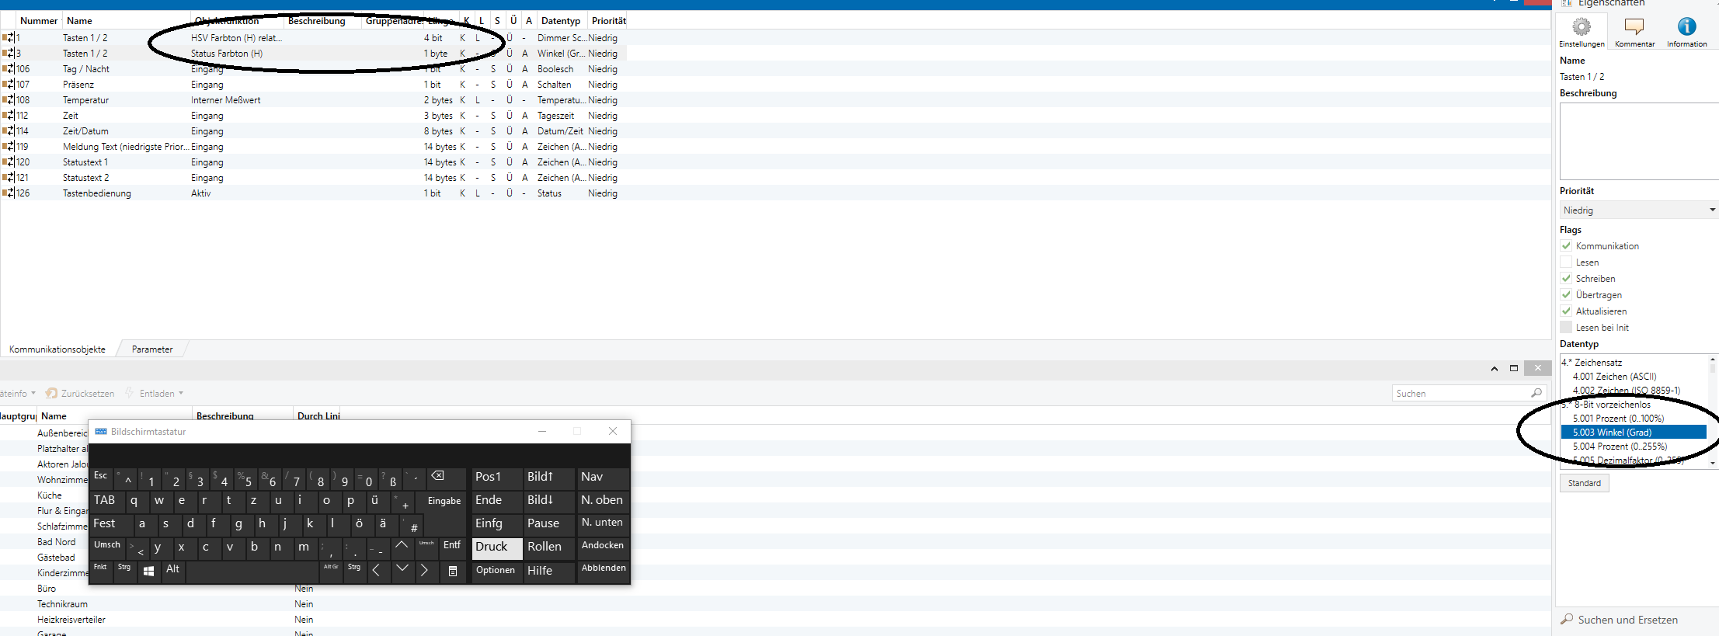Click the Windows logo key on on-screen keyboard
Screen dimensions: 1719x636
[148, 571]
